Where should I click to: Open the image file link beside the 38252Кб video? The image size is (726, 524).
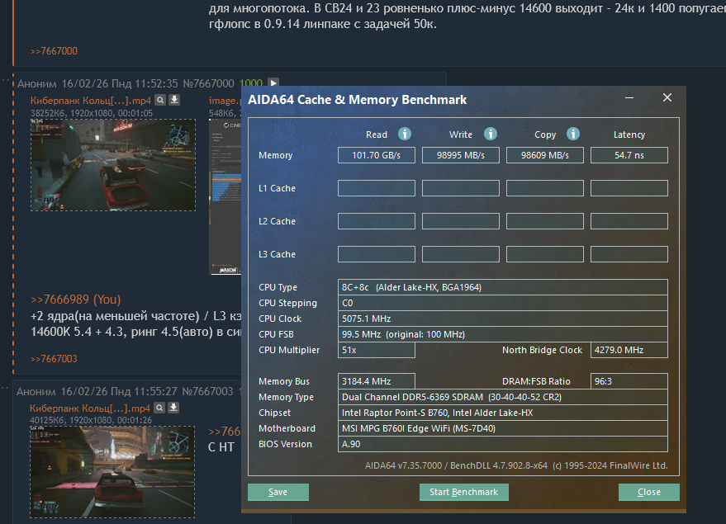point(225,101)
